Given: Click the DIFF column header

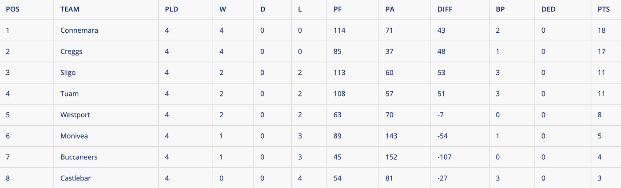Looking at the screenshot, I should coord(444,9).
